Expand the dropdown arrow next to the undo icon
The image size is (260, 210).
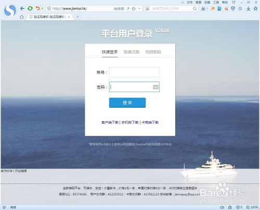(x=42, y=8)
